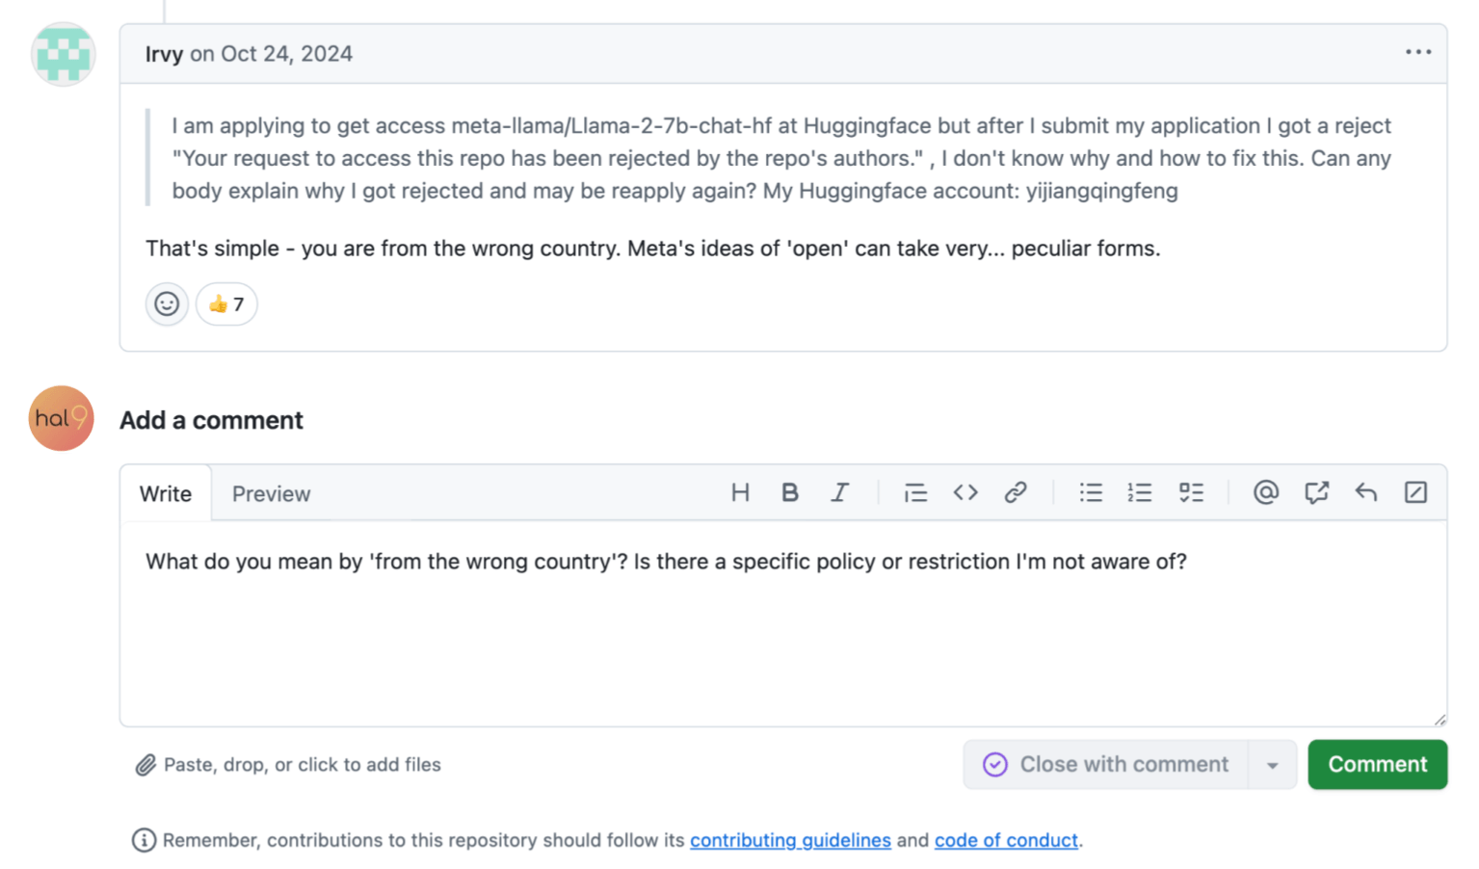Open the emoji reaction picker on Irvy's comment

167,304
